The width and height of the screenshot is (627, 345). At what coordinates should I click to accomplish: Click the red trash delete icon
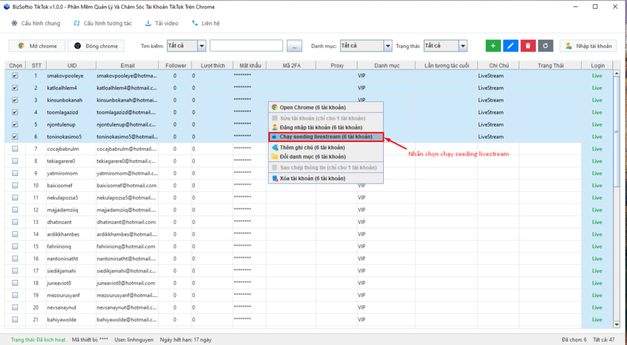tap(528, 46)
